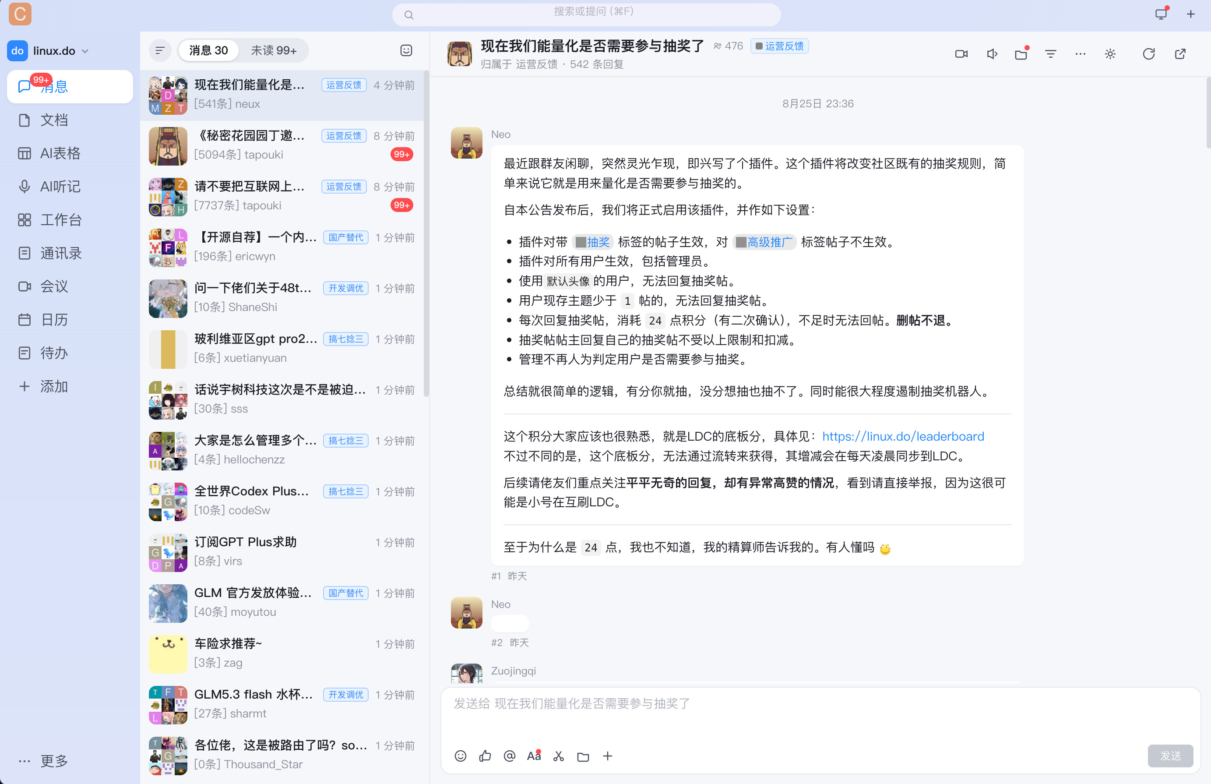The height and width of the screenshot is (784, 1211).
Task: Open conversation 请不要把互联网上…
Action: tap(282, 197)
